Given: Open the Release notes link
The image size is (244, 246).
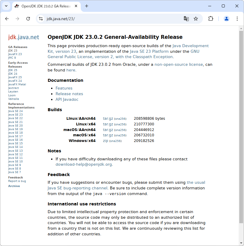Looking at the screenshot, I should (x=69, y=94).
